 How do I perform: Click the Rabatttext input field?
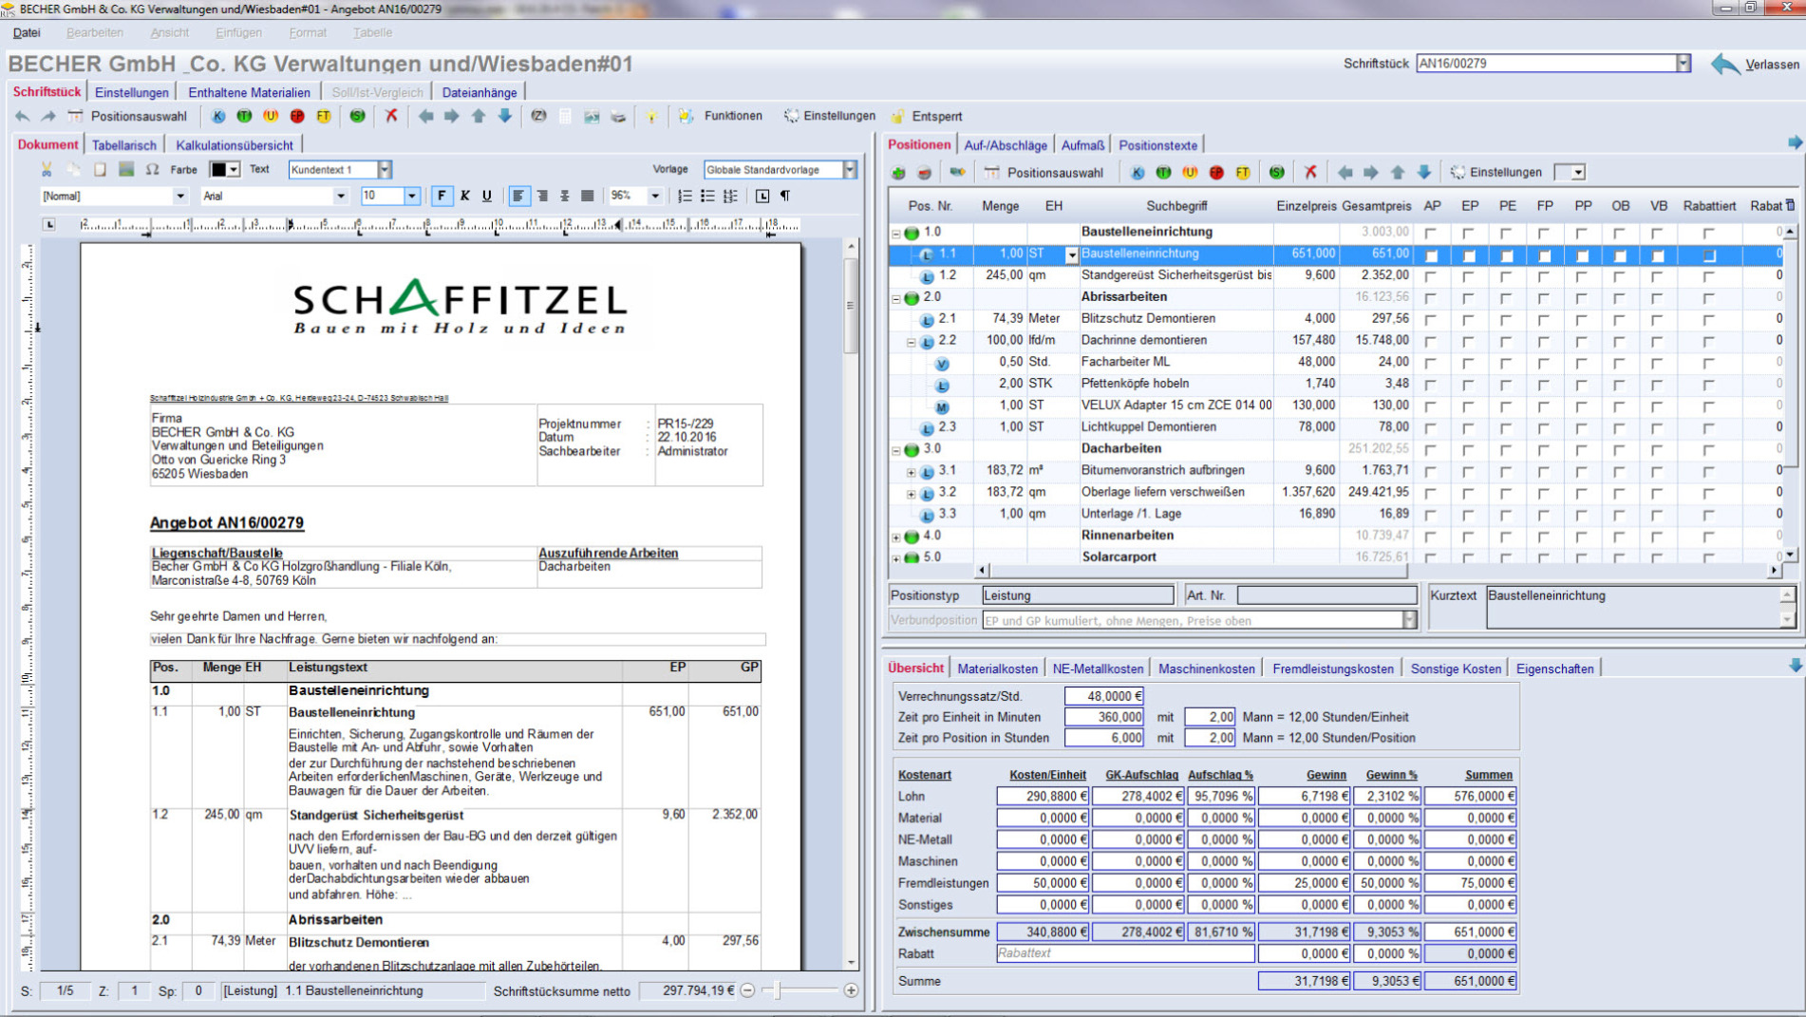pos(1124,953)
